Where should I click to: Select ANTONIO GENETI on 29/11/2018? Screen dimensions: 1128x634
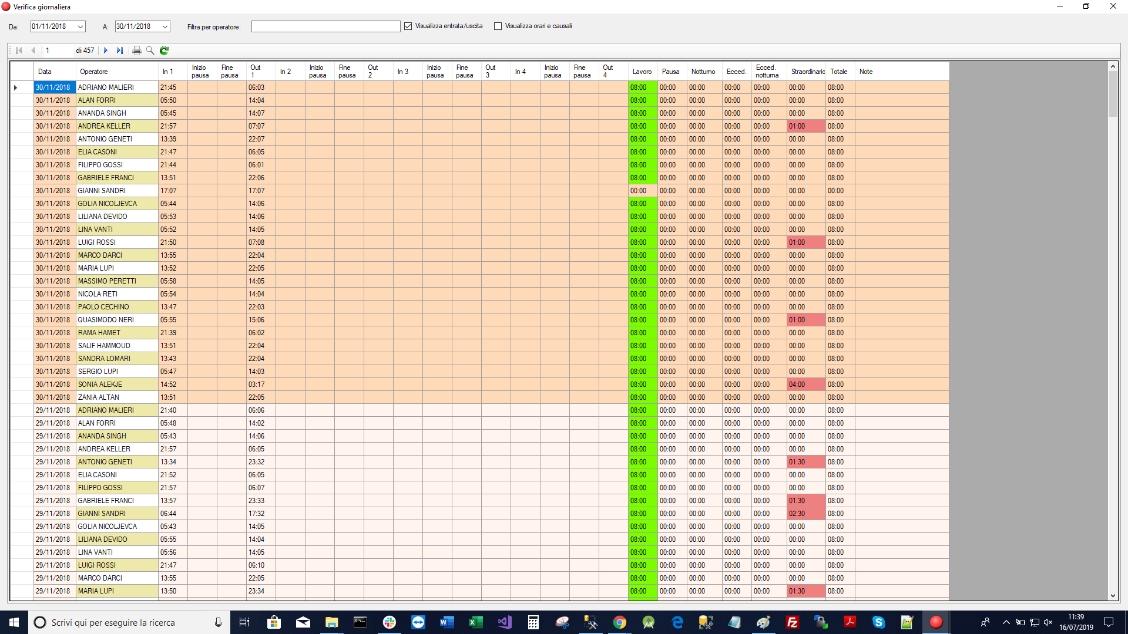coord(117,462)
